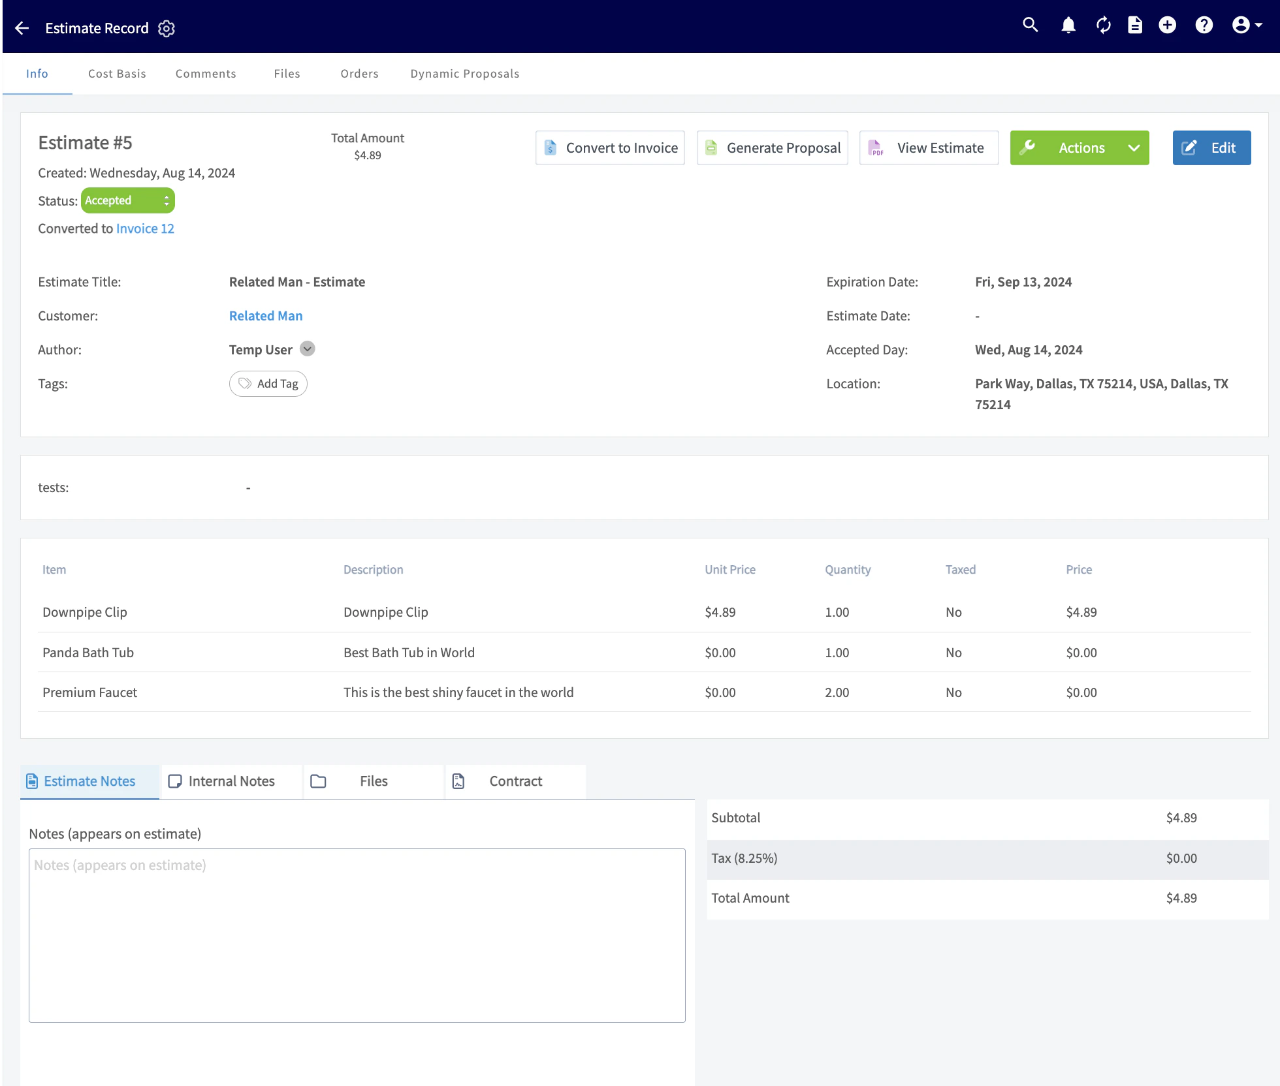This screenshot has width=1280, height=1086.
Task: Click the Park Way, Dallas location text
Action: (1102, 394)
